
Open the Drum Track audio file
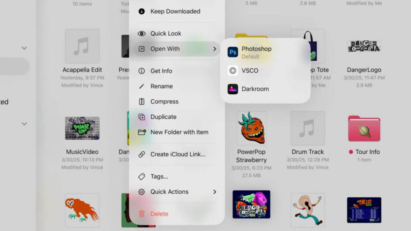(308, 128)
